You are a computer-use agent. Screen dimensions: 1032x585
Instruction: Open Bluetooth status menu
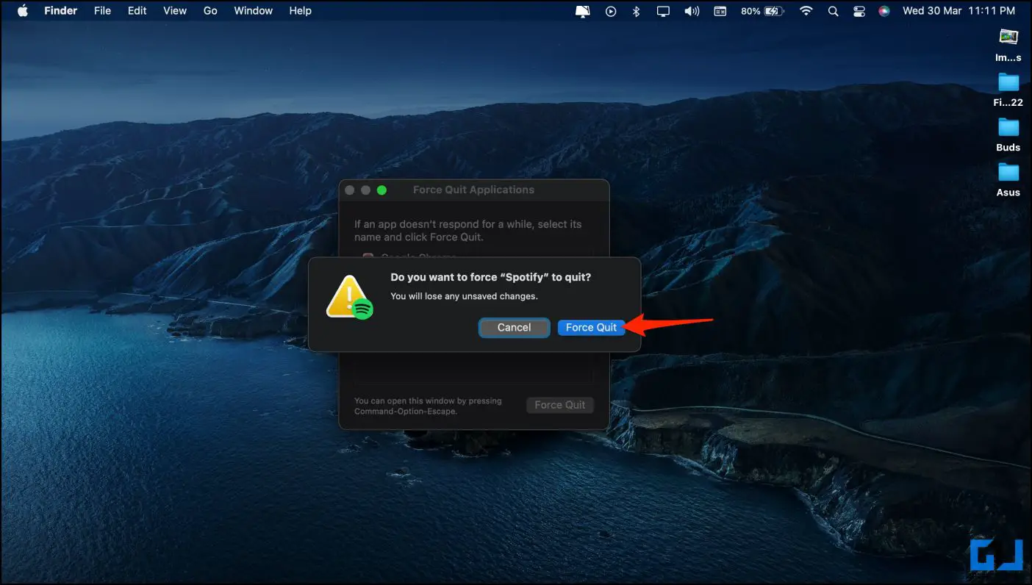pos(637,11)
